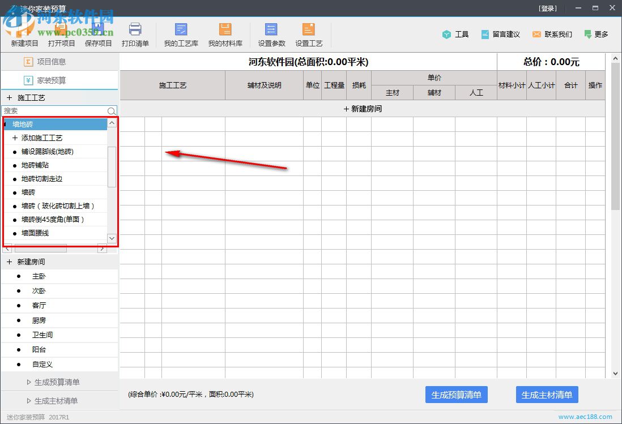
Task: Open an existing project via 打开项目 icon
Action: pos(61,34)
